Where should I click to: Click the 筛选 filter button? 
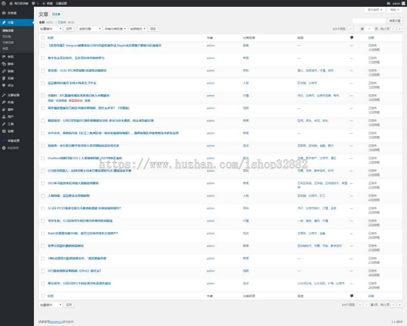click(153, 29)
